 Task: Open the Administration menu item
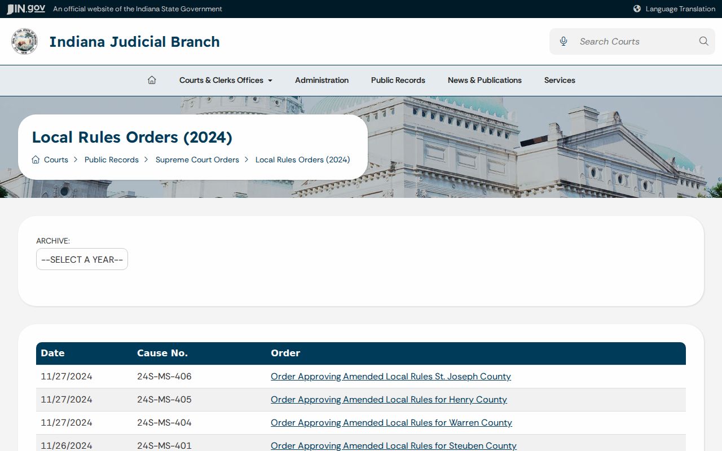pos(322,80)
